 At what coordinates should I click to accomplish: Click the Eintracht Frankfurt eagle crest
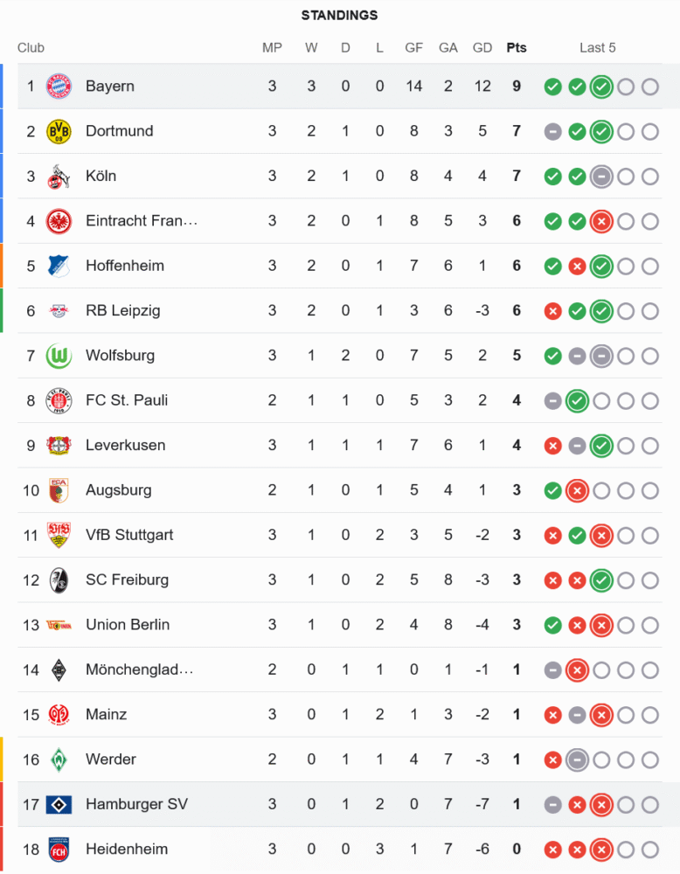[59, 221]
